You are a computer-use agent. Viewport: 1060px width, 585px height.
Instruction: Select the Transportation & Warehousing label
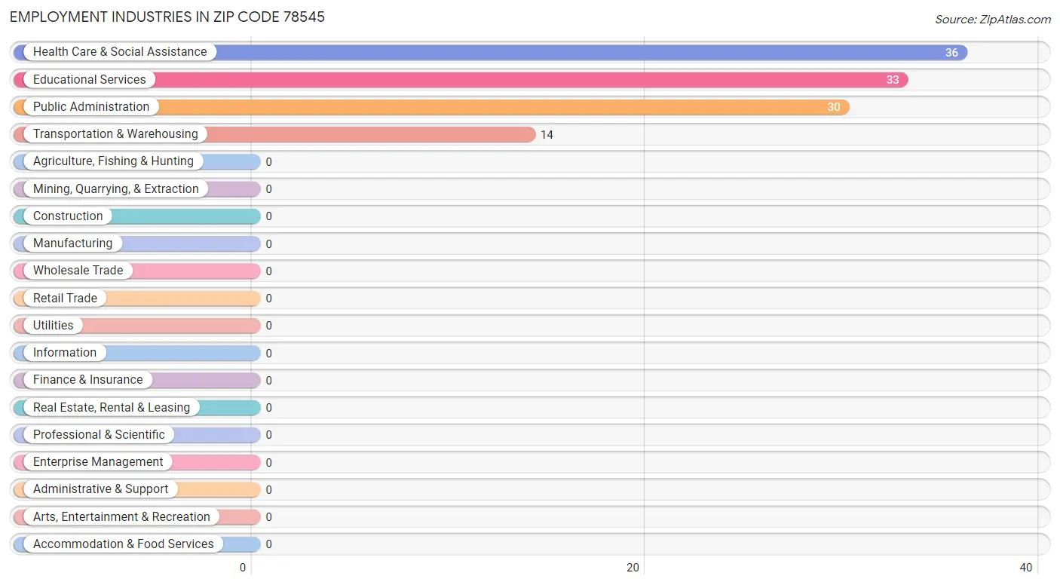pyautogui.click(x=115, y=134)
